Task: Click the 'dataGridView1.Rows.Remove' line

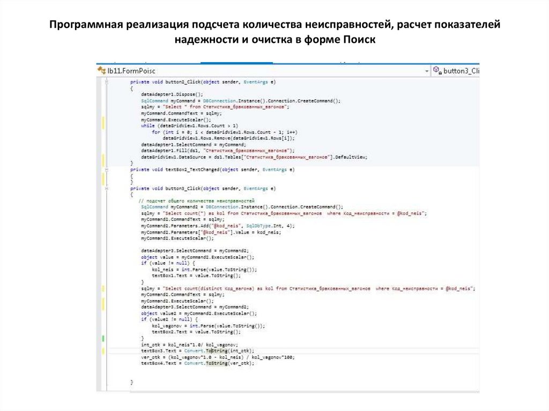Action: [x=228, y=138]
